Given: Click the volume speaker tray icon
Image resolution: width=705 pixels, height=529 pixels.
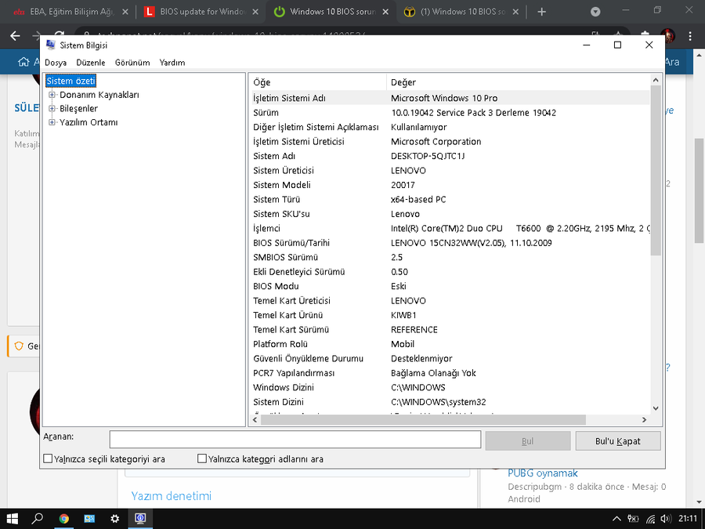Looking at the screenshot, I should coord(665,518).
